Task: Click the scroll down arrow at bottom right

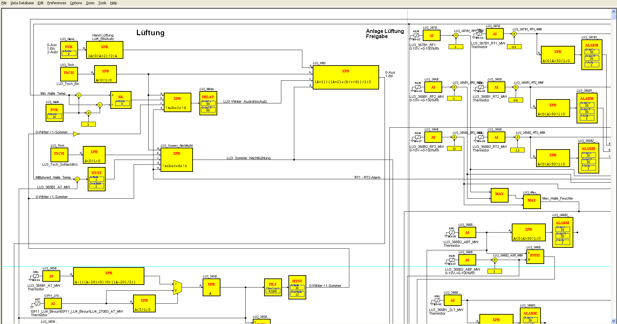Action: [613, 321]
